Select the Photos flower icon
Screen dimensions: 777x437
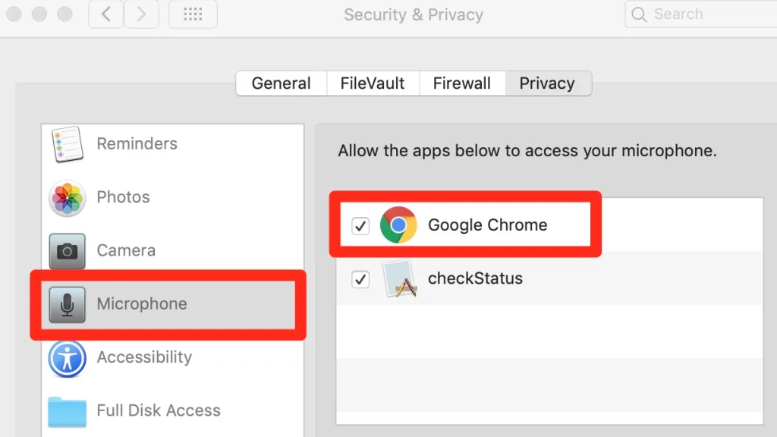point(67,198)
